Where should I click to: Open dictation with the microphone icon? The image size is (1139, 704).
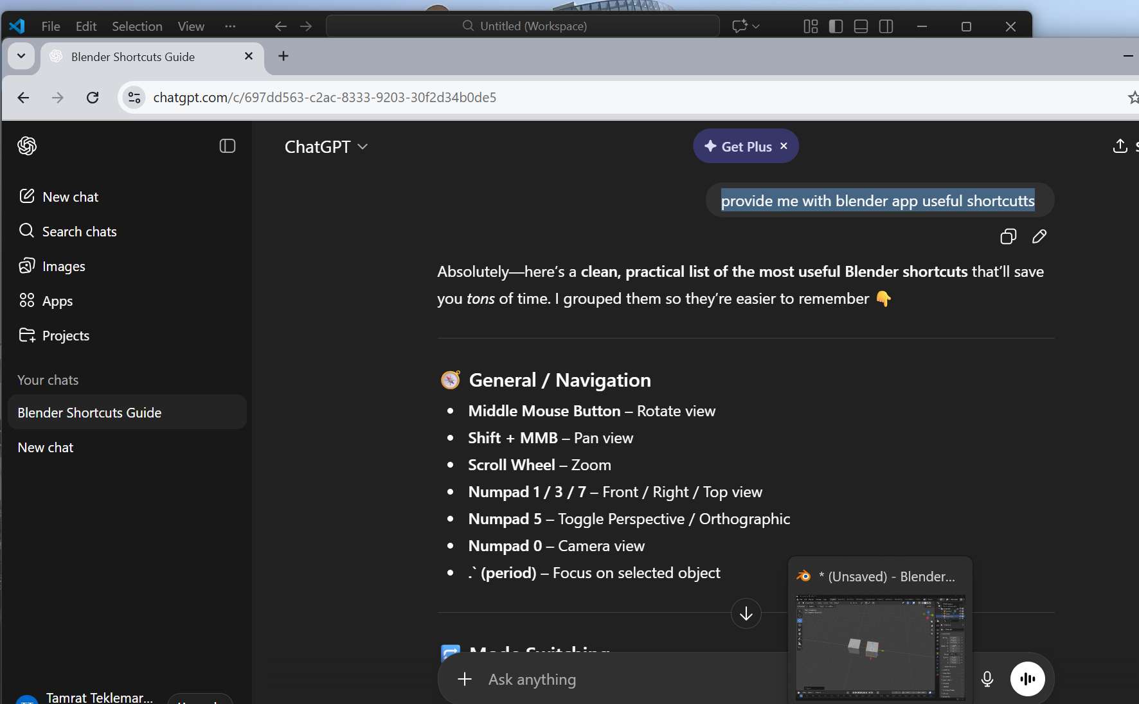pyautogui.click(x=987, y=680)
